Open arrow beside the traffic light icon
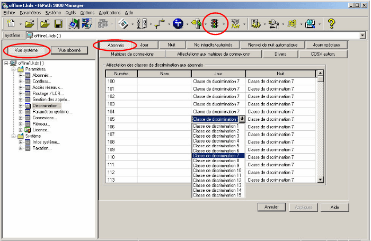This screenshot has width=371, height=241. [224, 24]
